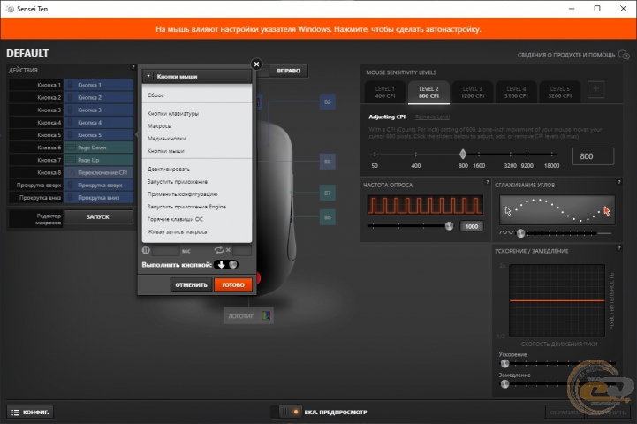Click the delay мс input field

point(165,250)
